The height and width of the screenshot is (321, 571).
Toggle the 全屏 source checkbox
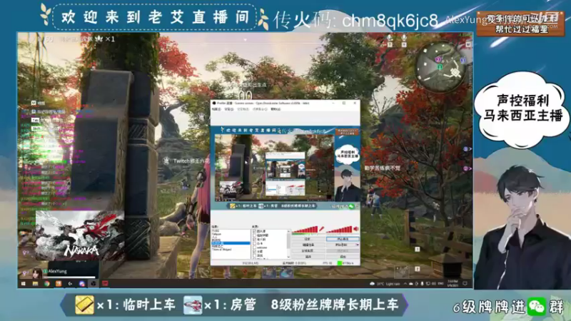[255, 252]
